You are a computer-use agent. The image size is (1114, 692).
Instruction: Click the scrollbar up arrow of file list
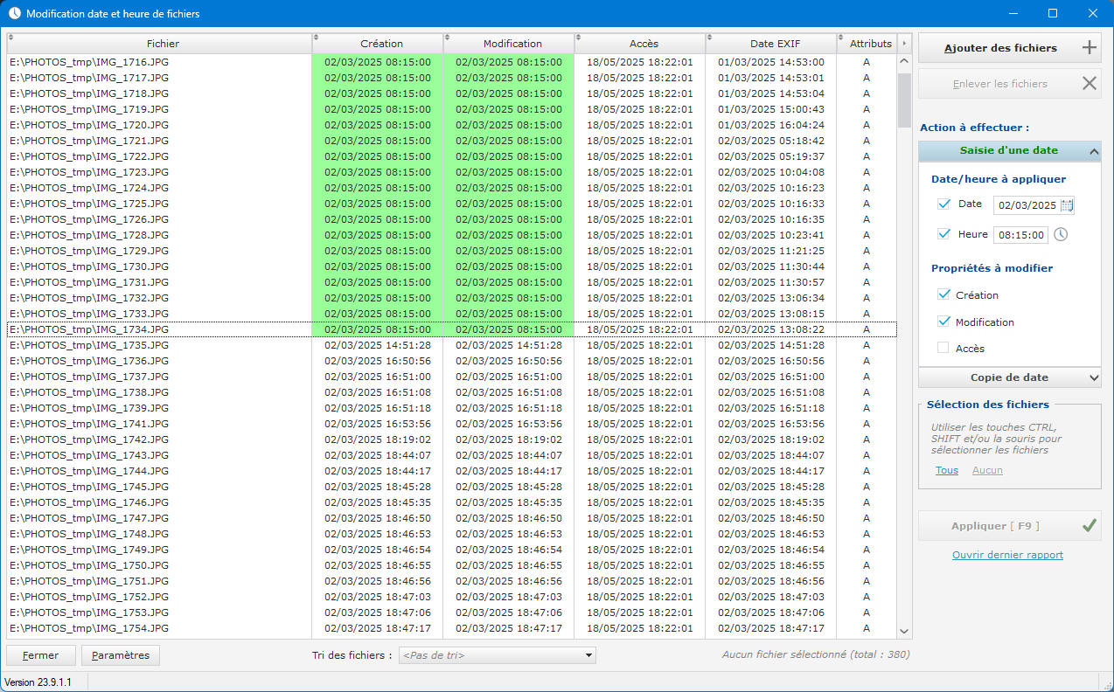pos(904,63)
